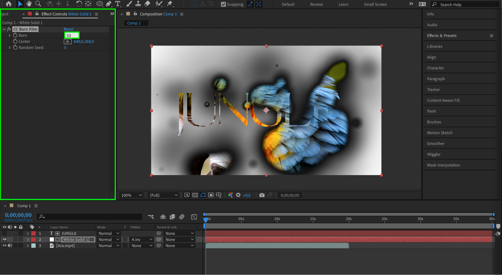Select the Hand tool
Screen dimensions: 502x275
(x=29, y=4)
